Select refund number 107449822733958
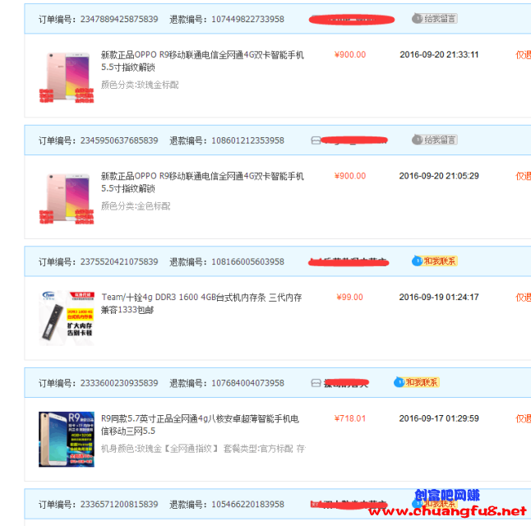Screen dimensions: 531x526 click(x=247, y=19)
